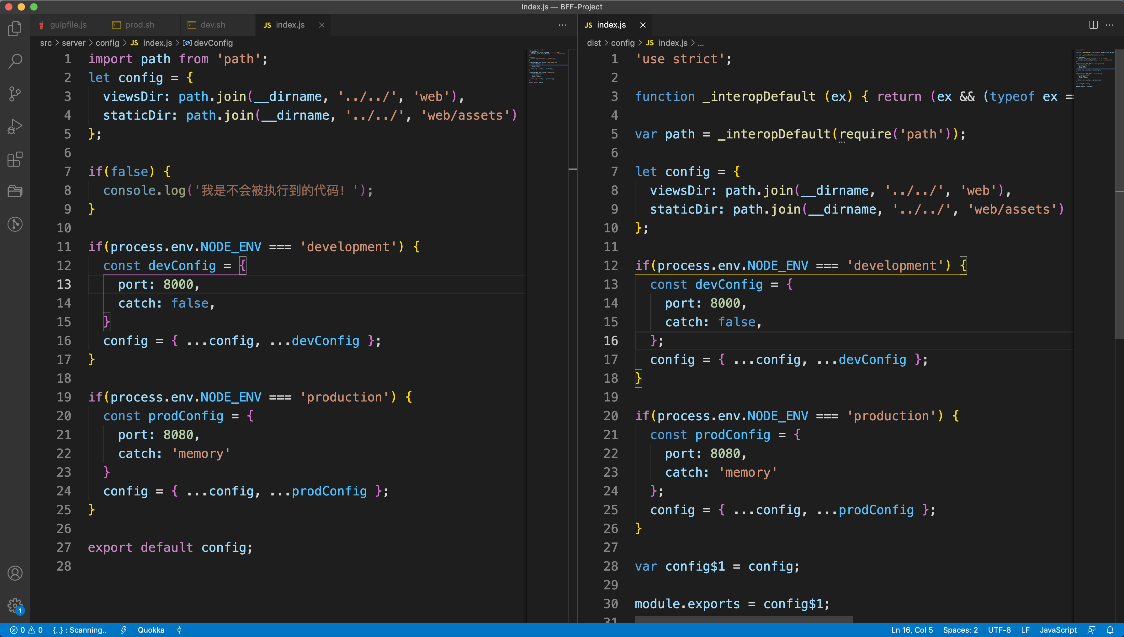
Task: Click the right editor vertical scrollbar
Action: (x=1119, y=194)
